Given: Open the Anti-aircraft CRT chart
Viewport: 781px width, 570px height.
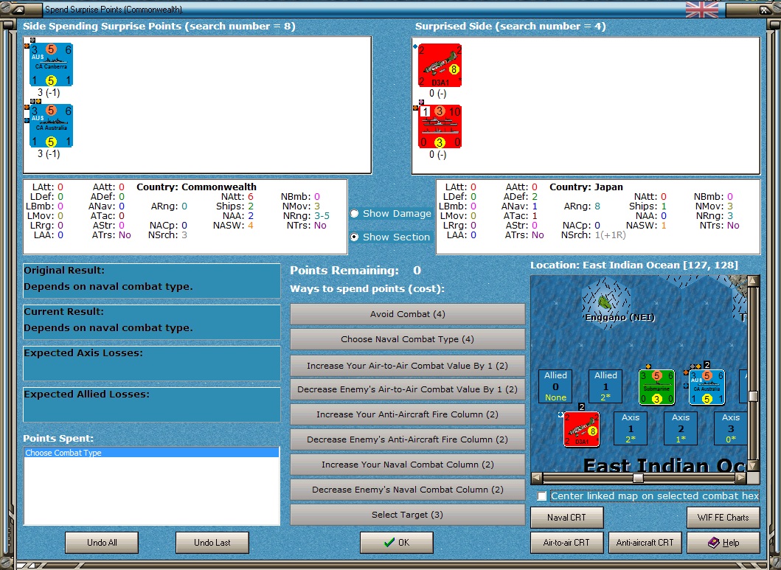Looking at the screenshot, I should pos(645,543).
